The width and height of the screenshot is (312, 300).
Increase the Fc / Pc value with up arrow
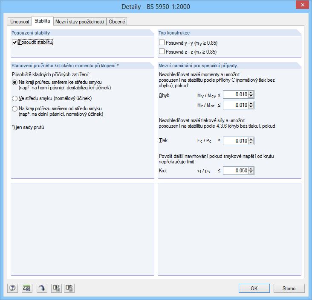point(251,139)
